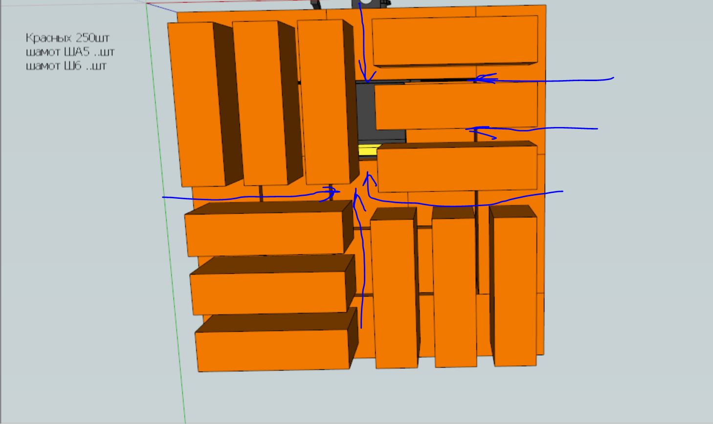Click the middle horizontal brick in top-right group
This screenshot has height=424, width=713.
[x=456, y=106]
